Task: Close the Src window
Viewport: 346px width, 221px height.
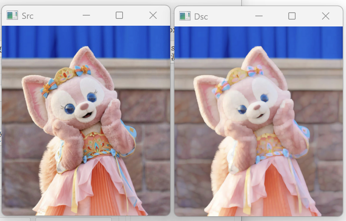Action: coord(153,16)
